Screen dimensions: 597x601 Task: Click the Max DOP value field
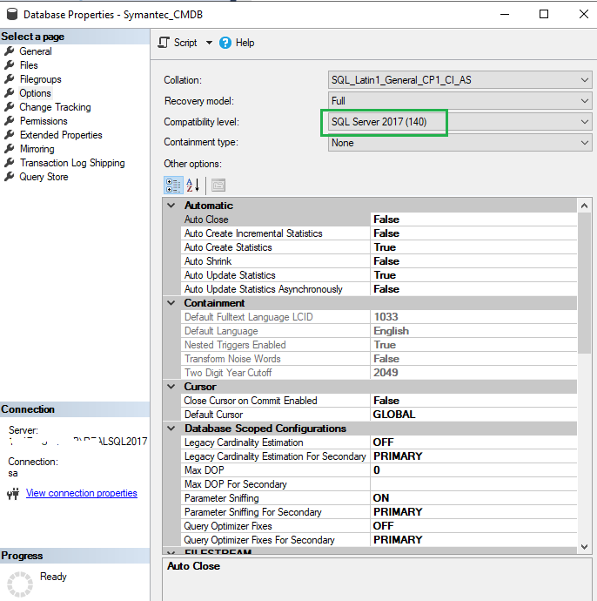point(473,470)
